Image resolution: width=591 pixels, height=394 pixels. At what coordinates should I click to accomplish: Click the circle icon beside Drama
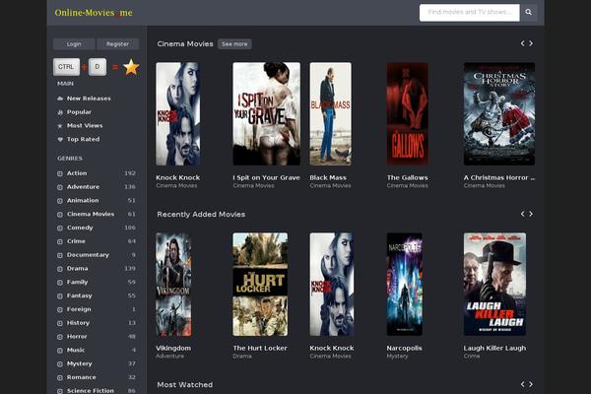pyautogui.click(x=59, y=269)
